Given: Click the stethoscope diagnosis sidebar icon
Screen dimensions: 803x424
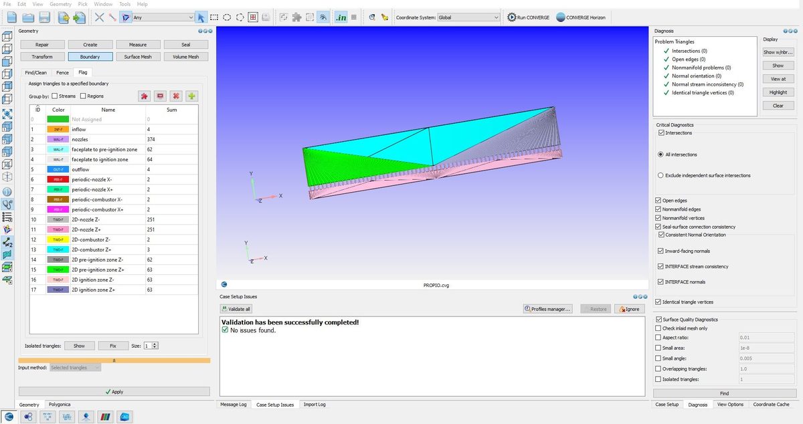Looking at the screenshot, I should pyautogui.click(x=7, y=204).
